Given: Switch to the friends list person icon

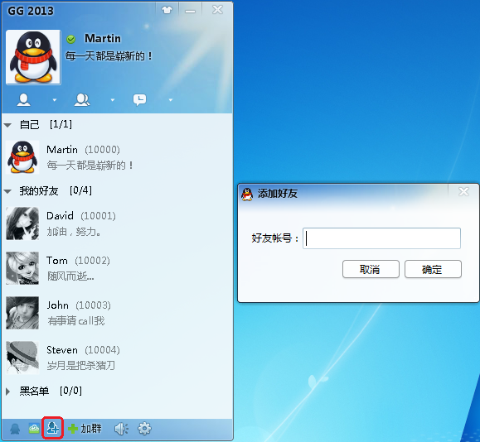Looking at the screenshot, I should click(23, 100).
